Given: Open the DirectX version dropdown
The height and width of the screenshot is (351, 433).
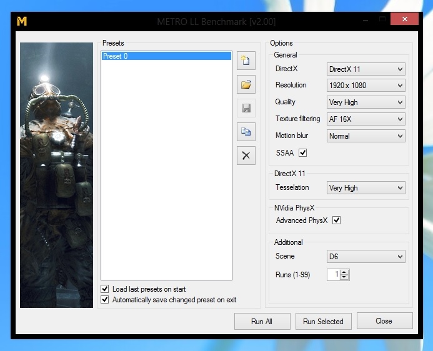Looking at the screenshot, I should click(366, 69).
